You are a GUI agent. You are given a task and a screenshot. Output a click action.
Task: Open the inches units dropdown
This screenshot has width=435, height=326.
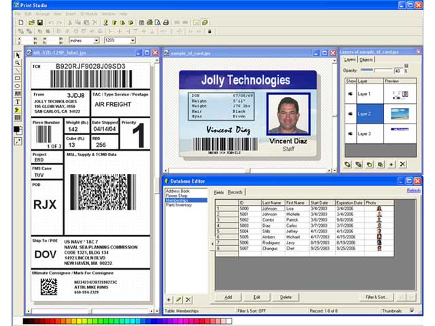(x=96, y=41)
